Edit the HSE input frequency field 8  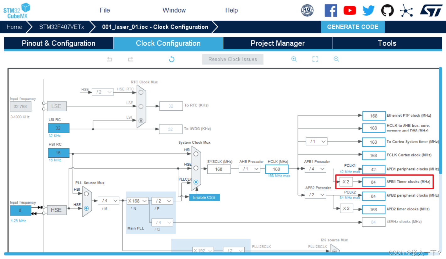pos(20,211)
